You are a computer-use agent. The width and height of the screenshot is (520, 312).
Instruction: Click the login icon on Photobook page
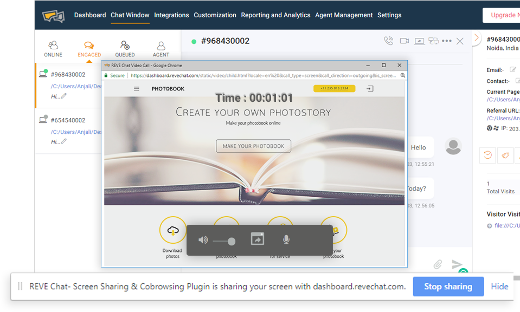[370, 88]
